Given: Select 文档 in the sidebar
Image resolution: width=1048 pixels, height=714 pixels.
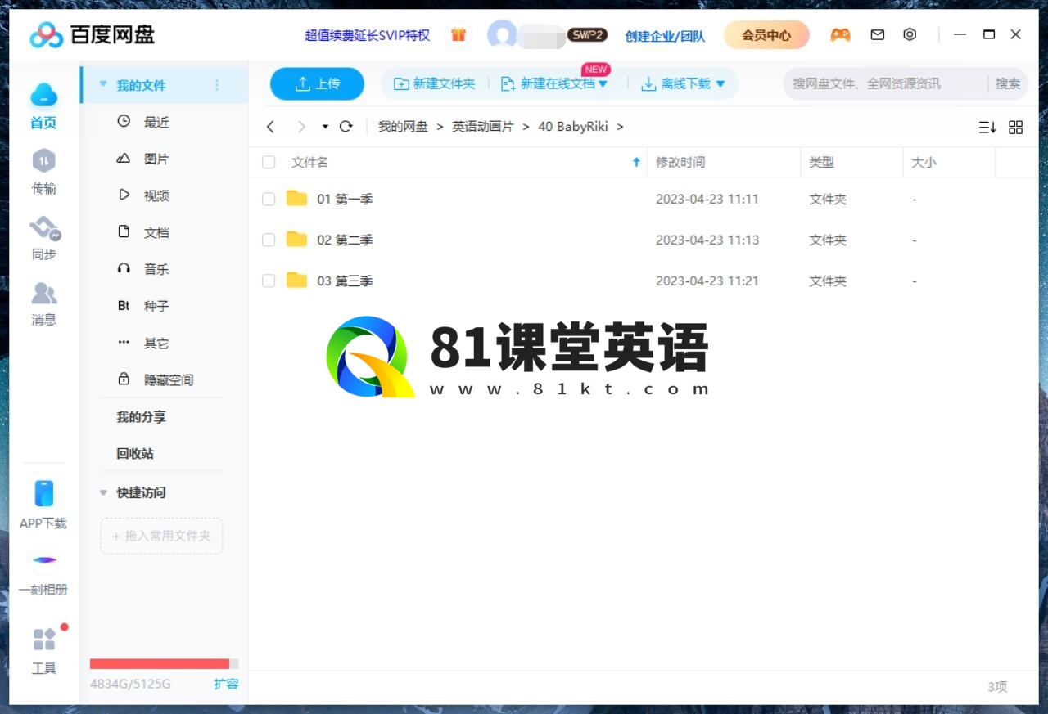Looking at the screenshot, I should (x=156, y=232).
